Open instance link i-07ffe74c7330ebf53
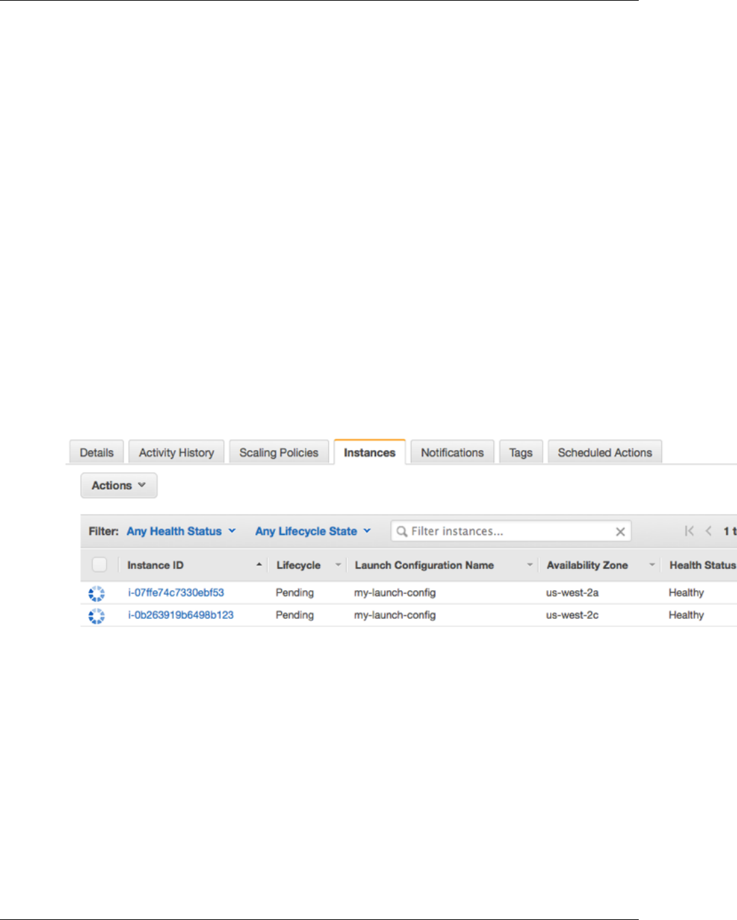This screenshot has width=737, height=920. (176, 593)
